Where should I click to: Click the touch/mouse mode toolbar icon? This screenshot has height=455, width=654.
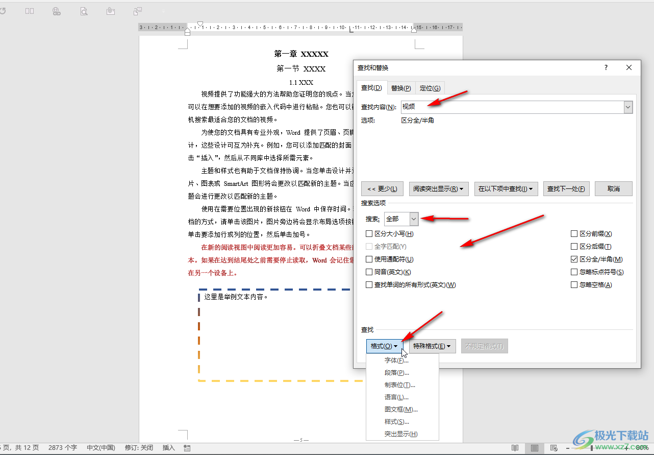[111, 11]
